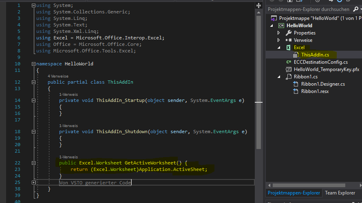Viewport: 362px width, 203px height.
Task: Collapse the Excel folder node
Action: pos(279,48)
